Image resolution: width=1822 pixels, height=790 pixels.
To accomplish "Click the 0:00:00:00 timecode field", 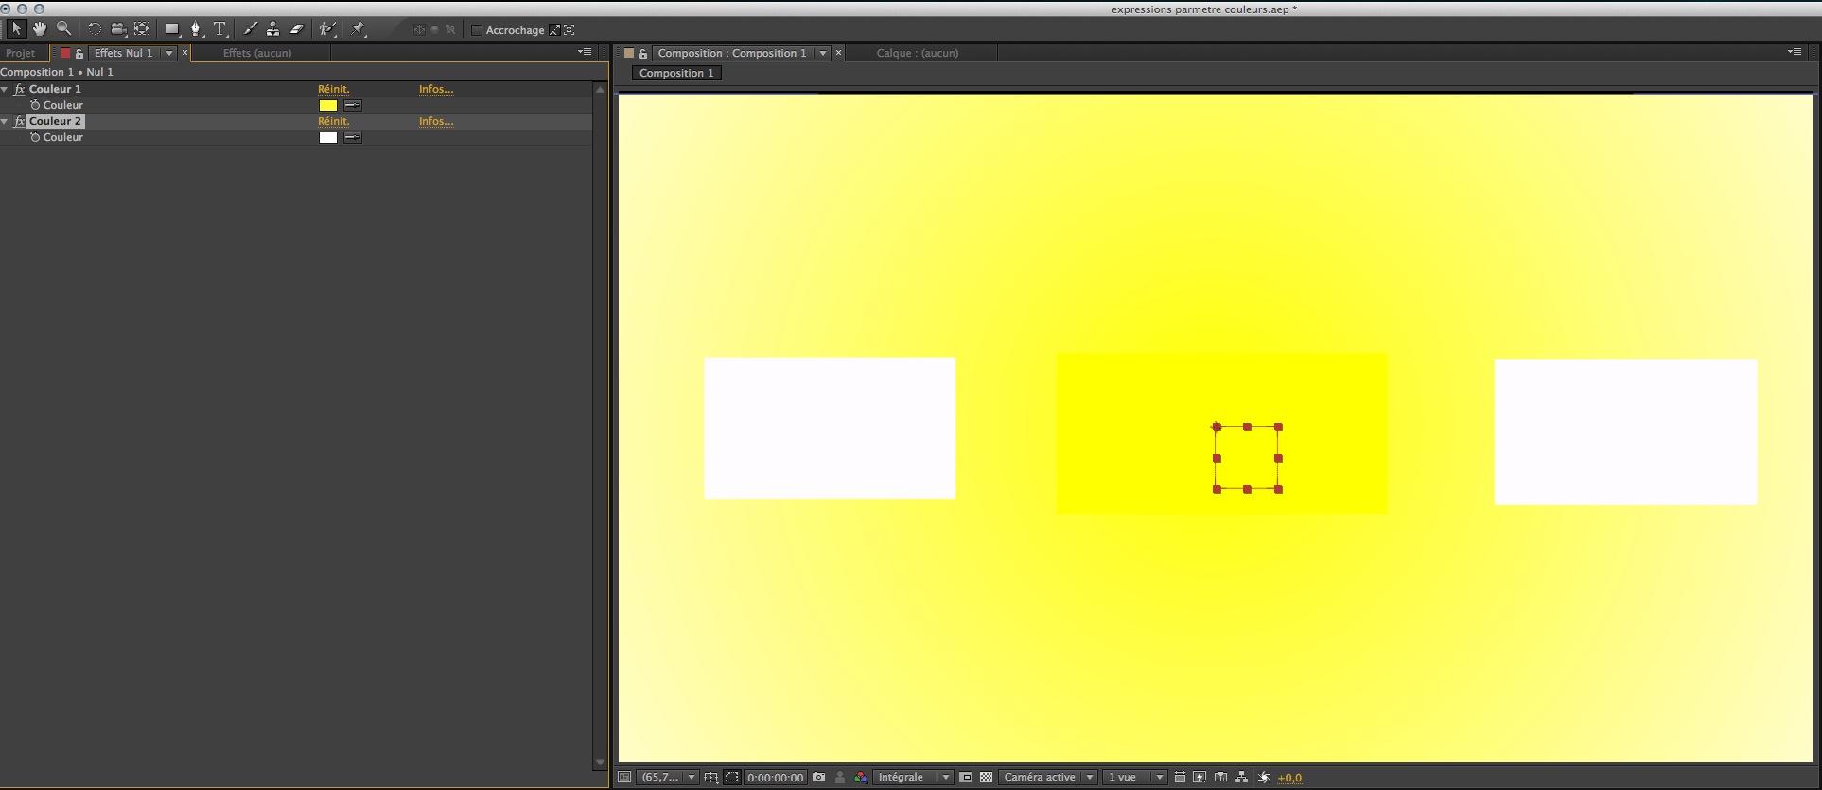I will 775,778.
